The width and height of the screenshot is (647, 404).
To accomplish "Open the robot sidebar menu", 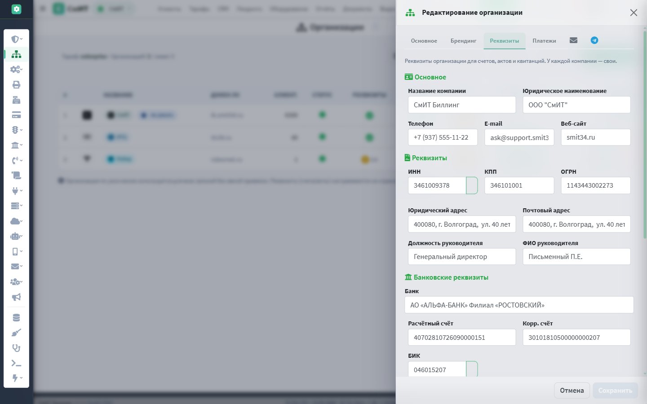I will click(x=16, y=236).
